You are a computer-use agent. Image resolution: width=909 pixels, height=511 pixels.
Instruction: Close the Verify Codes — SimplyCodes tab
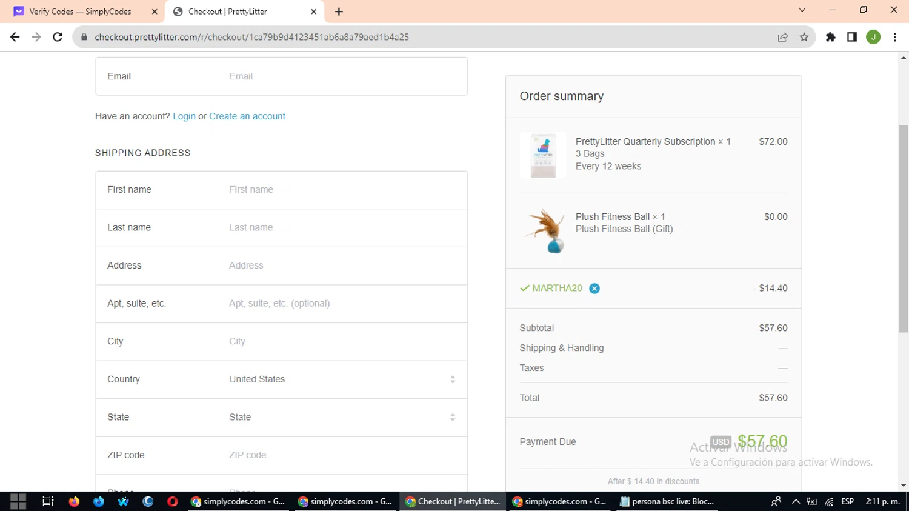click(155, 12)
